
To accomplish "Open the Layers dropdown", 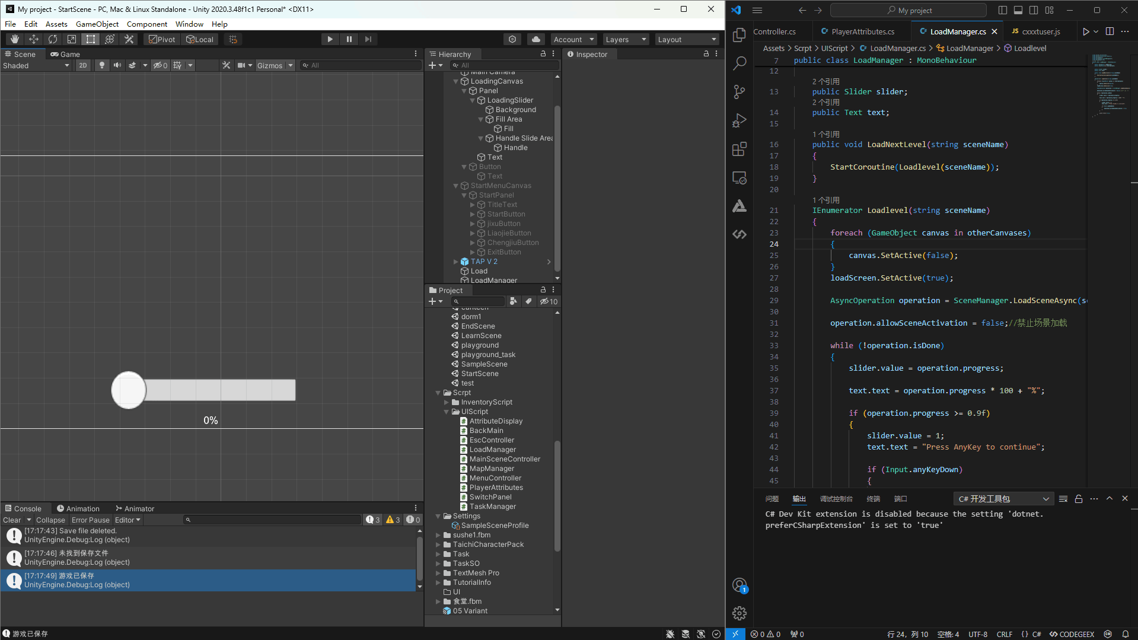I will (625, 39).
